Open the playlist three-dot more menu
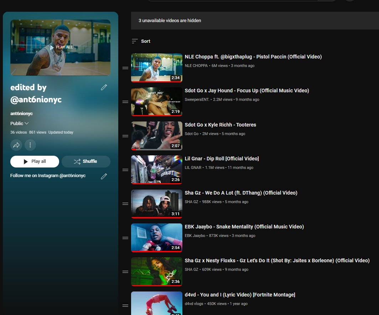The height and width of the screenshot is (315, 379). point(30,145)
